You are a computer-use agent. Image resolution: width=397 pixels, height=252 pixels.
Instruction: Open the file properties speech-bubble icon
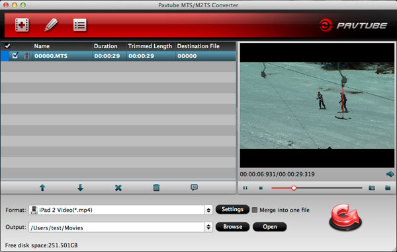194,187
